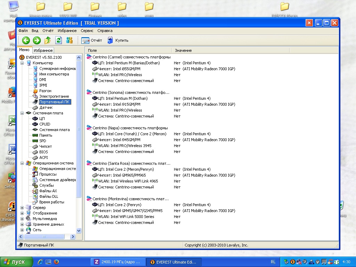356x267 pixels.
Task: Collapse the Системная плата parent node
Action: tap(22, 113)
